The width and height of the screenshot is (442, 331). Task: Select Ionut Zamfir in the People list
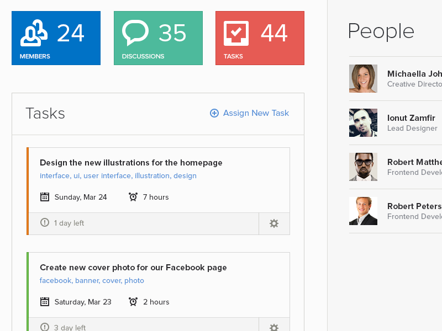point(412,117)
